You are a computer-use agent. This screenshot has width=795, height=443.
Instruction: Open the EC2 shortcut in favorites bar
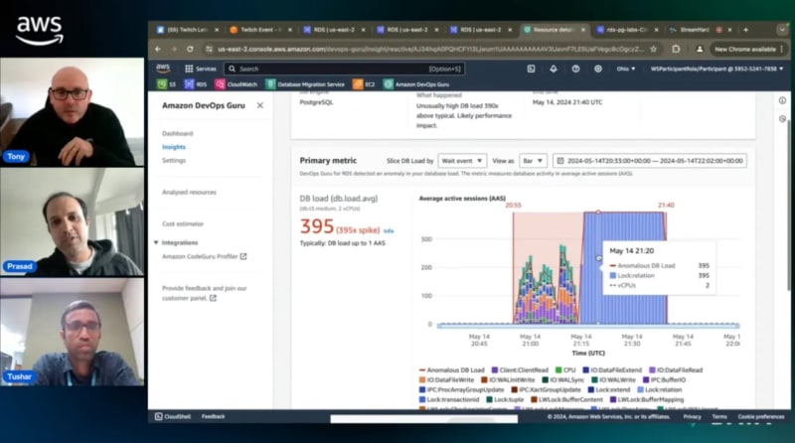pyautogui.click(x=365, y=84)
